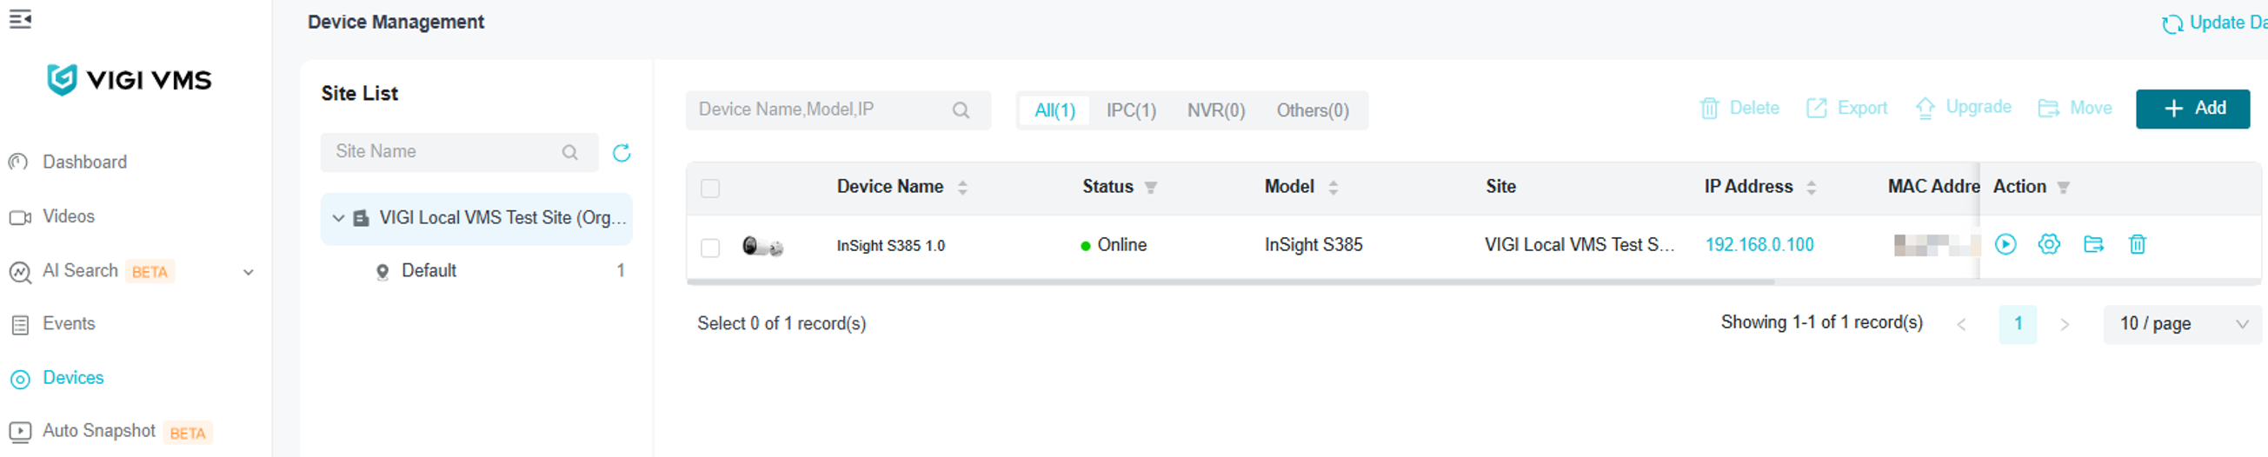Click the Delete button in toolbar
Image resolution: width=2268 pixels, height=457 pixels.
click(1739, 109)
